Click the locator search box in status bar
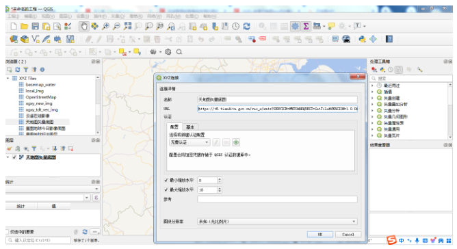 point(38,240)
